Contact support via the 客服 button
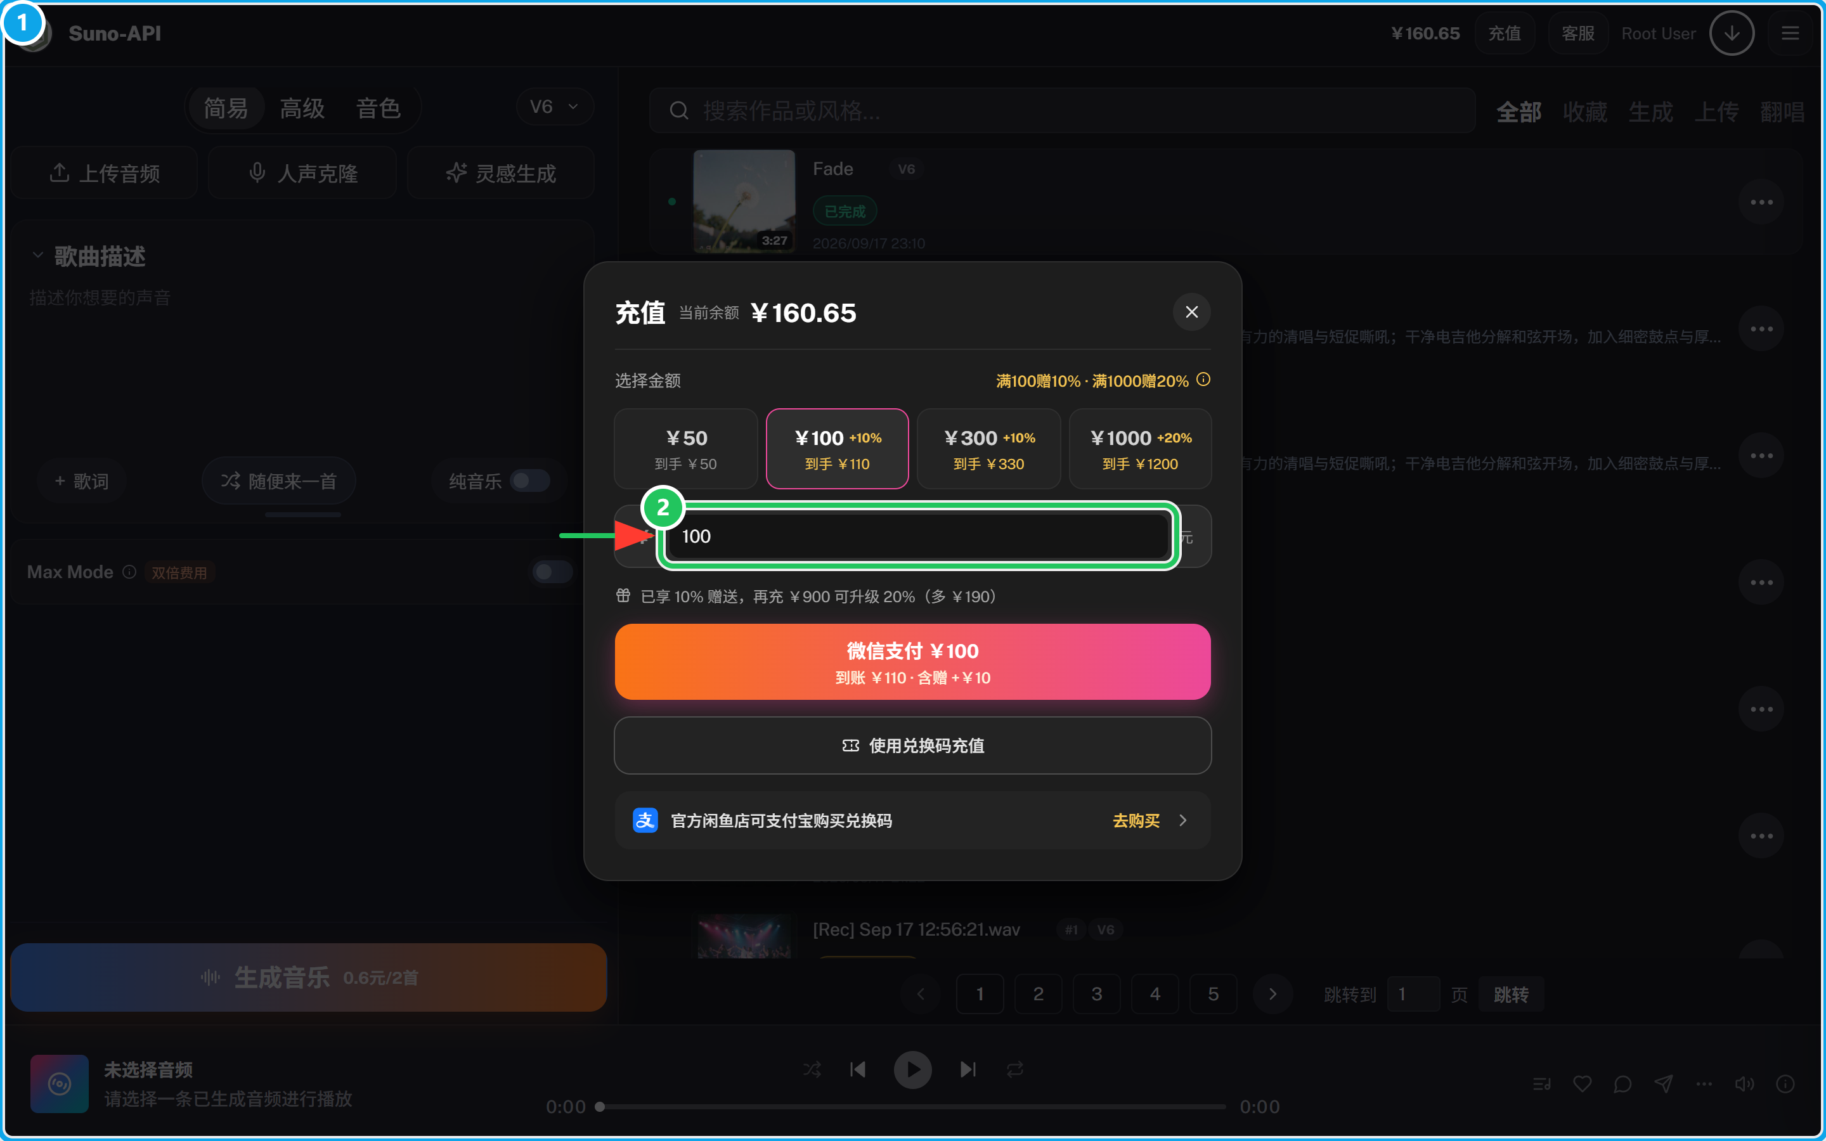This screenshot has width=1826, height=1141. click(1577, 34)
